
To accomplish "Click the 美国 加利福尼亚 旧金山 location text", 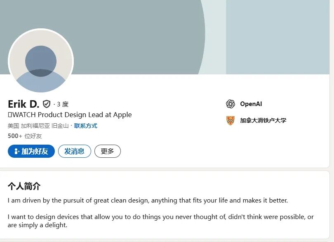I will coord(38,126).
